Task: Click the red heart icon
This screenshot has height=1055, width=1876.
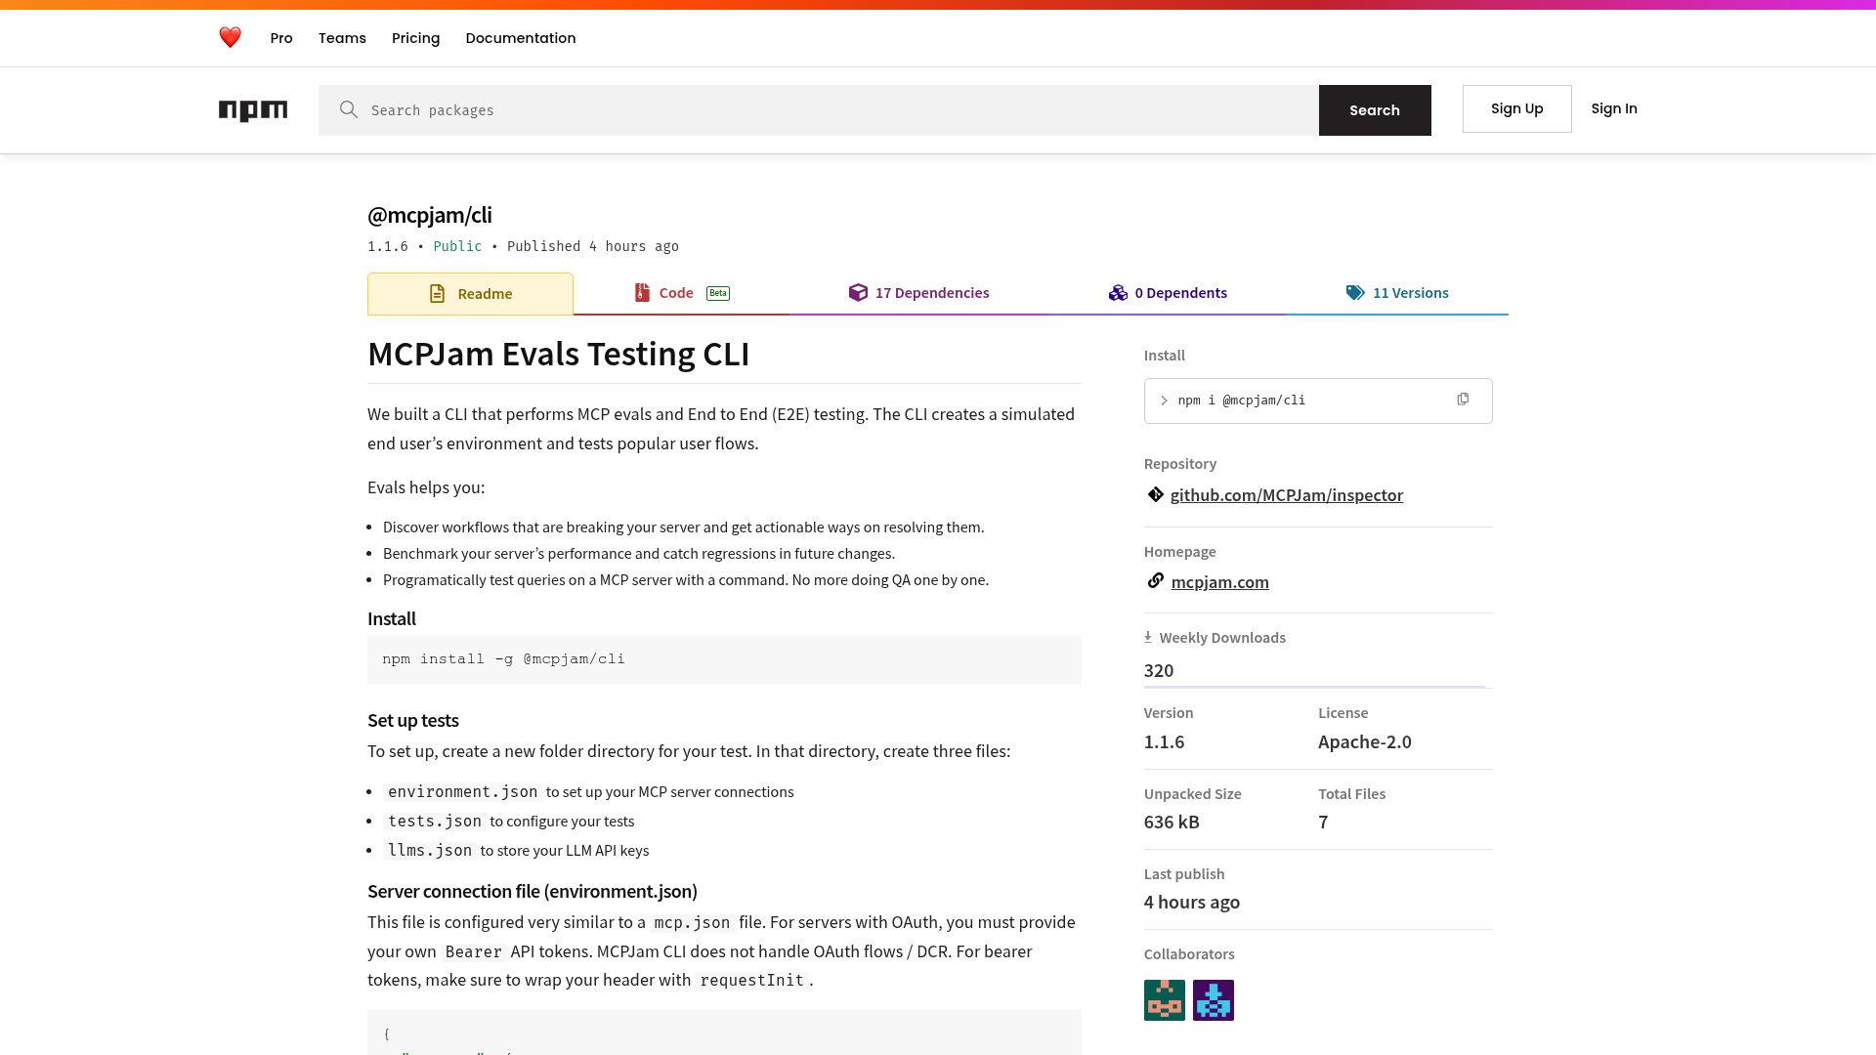Action: (x=230, y=38)
